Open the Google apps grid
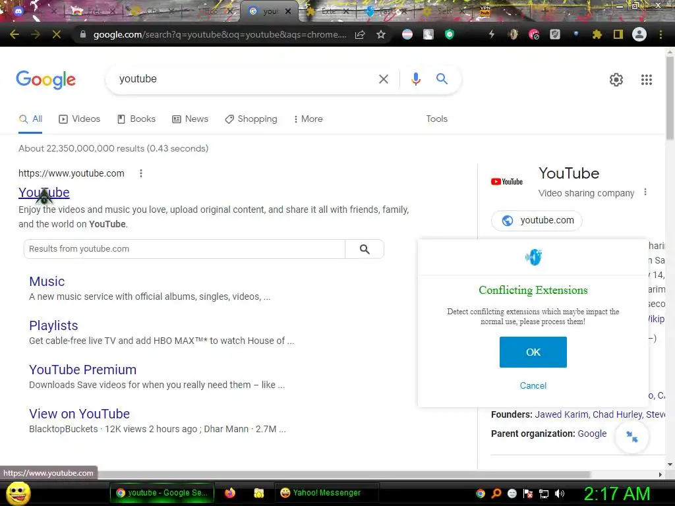 click(x=647, y=80)
